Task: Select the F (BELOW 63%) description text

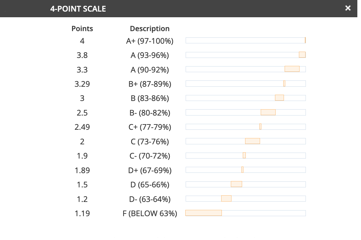Action: pos(149,214)
